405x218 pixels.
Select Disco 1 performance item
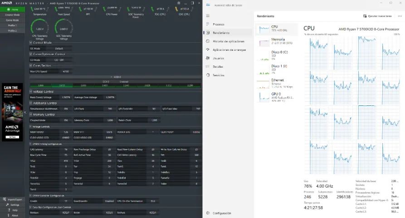(277, 69)
